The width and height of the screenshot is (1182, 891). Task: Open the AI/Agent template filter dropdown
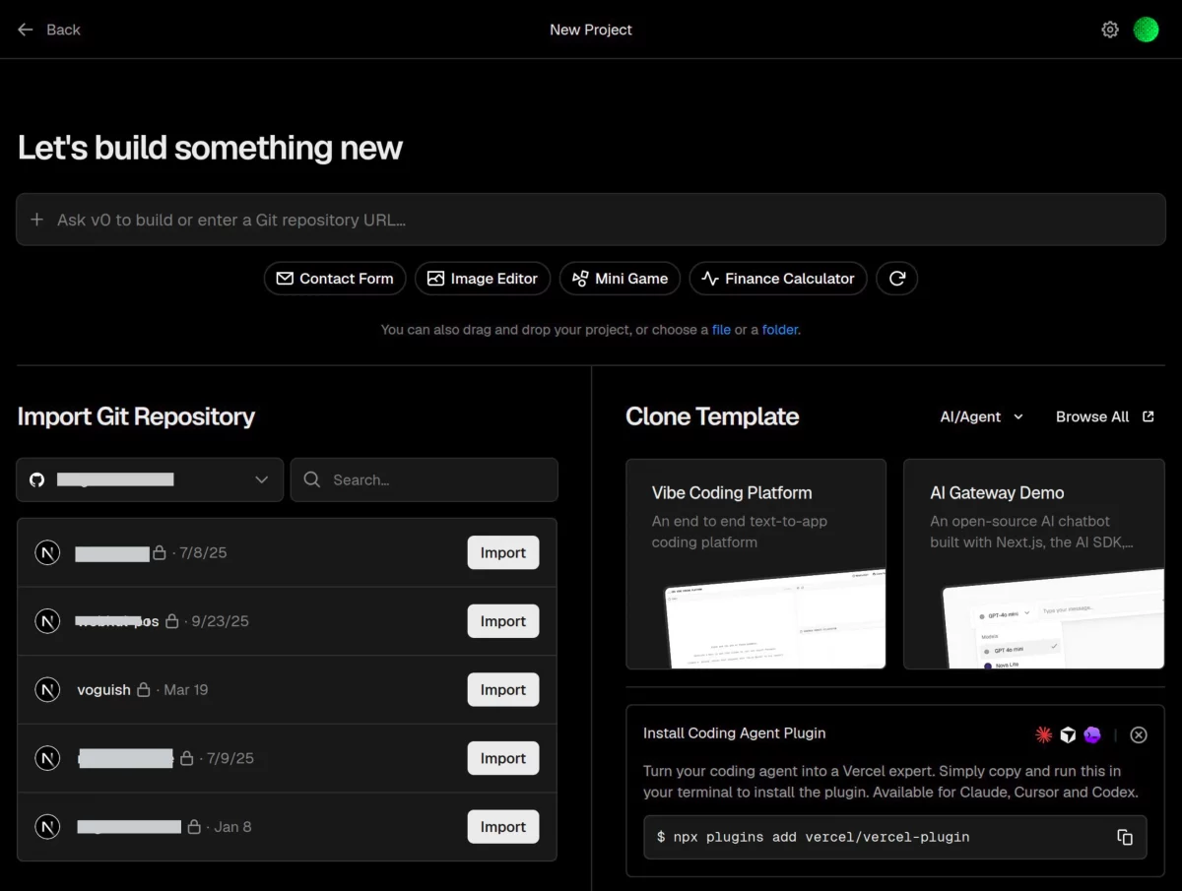(x=982, y=416)
